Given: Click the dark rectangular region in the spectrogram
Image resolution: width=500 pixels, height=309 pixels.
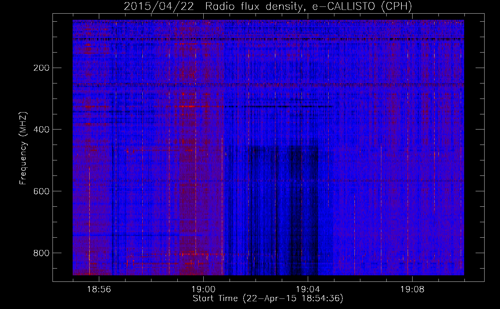Looking at the screenshot, I should [284, 210].
